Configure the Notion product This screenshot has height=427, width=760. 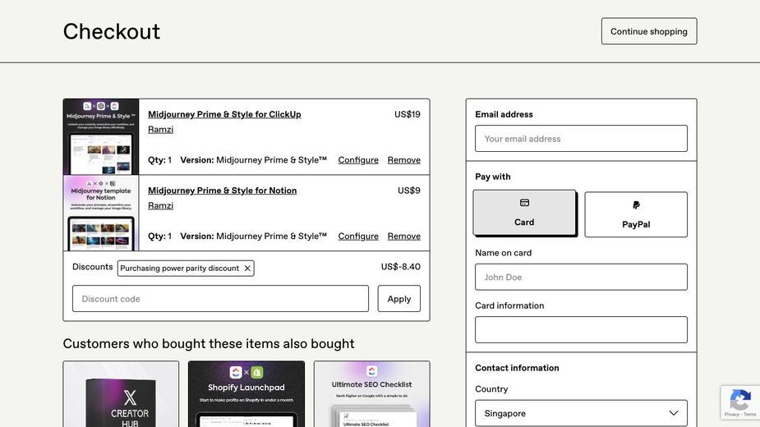click(x=358, y=236)
